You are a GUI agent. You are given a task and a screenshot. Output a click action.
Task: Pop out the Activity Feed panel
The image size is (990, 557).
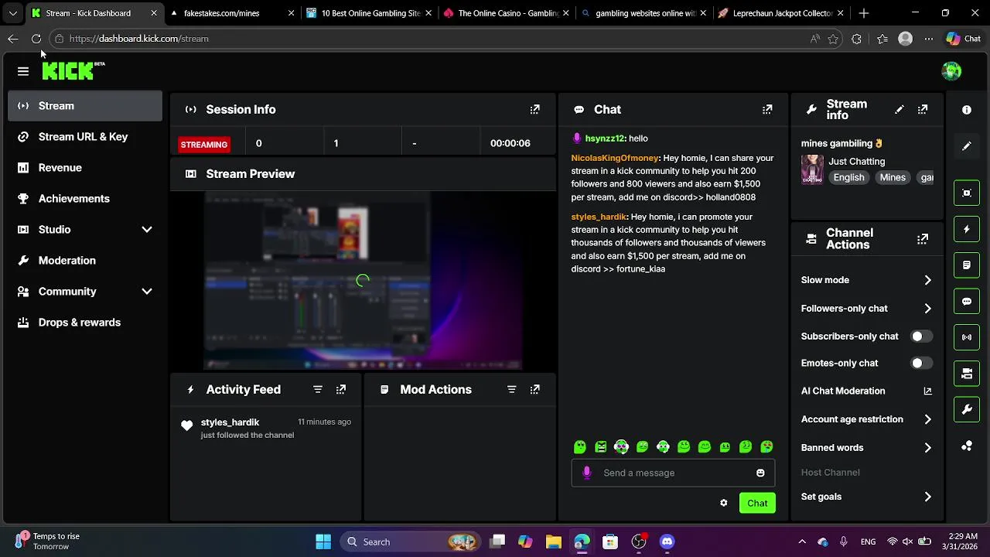(341, 390)
